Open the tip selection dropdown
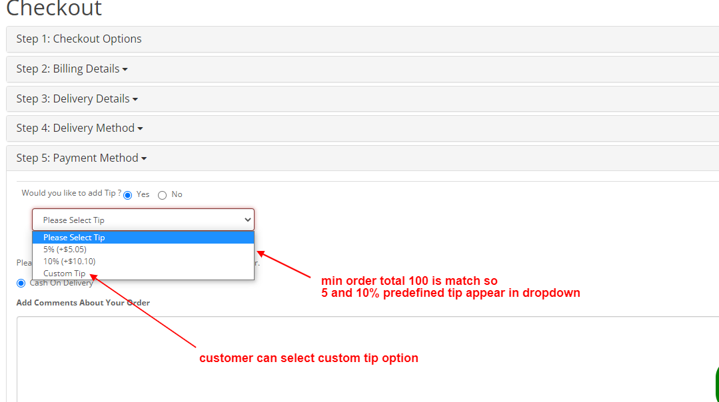The height and width of the screenshot is (402, 719). [143, 220]
